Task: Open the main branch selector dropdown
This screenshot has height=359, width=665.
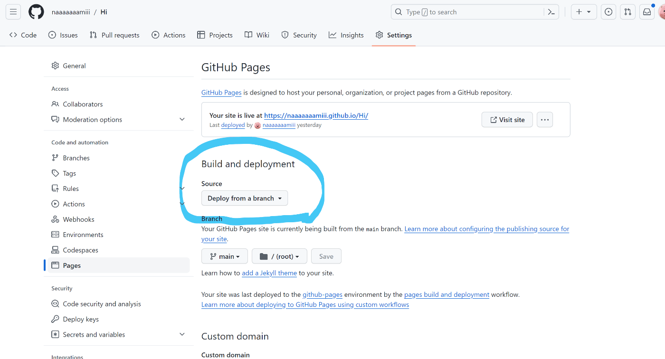Action: coord(224,256)
